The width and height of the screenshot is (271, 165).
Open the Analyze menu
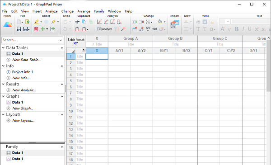[x=51, y=11]
